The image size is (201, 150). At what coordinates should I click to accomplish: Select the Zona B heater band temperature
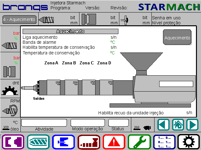point(71,87)
